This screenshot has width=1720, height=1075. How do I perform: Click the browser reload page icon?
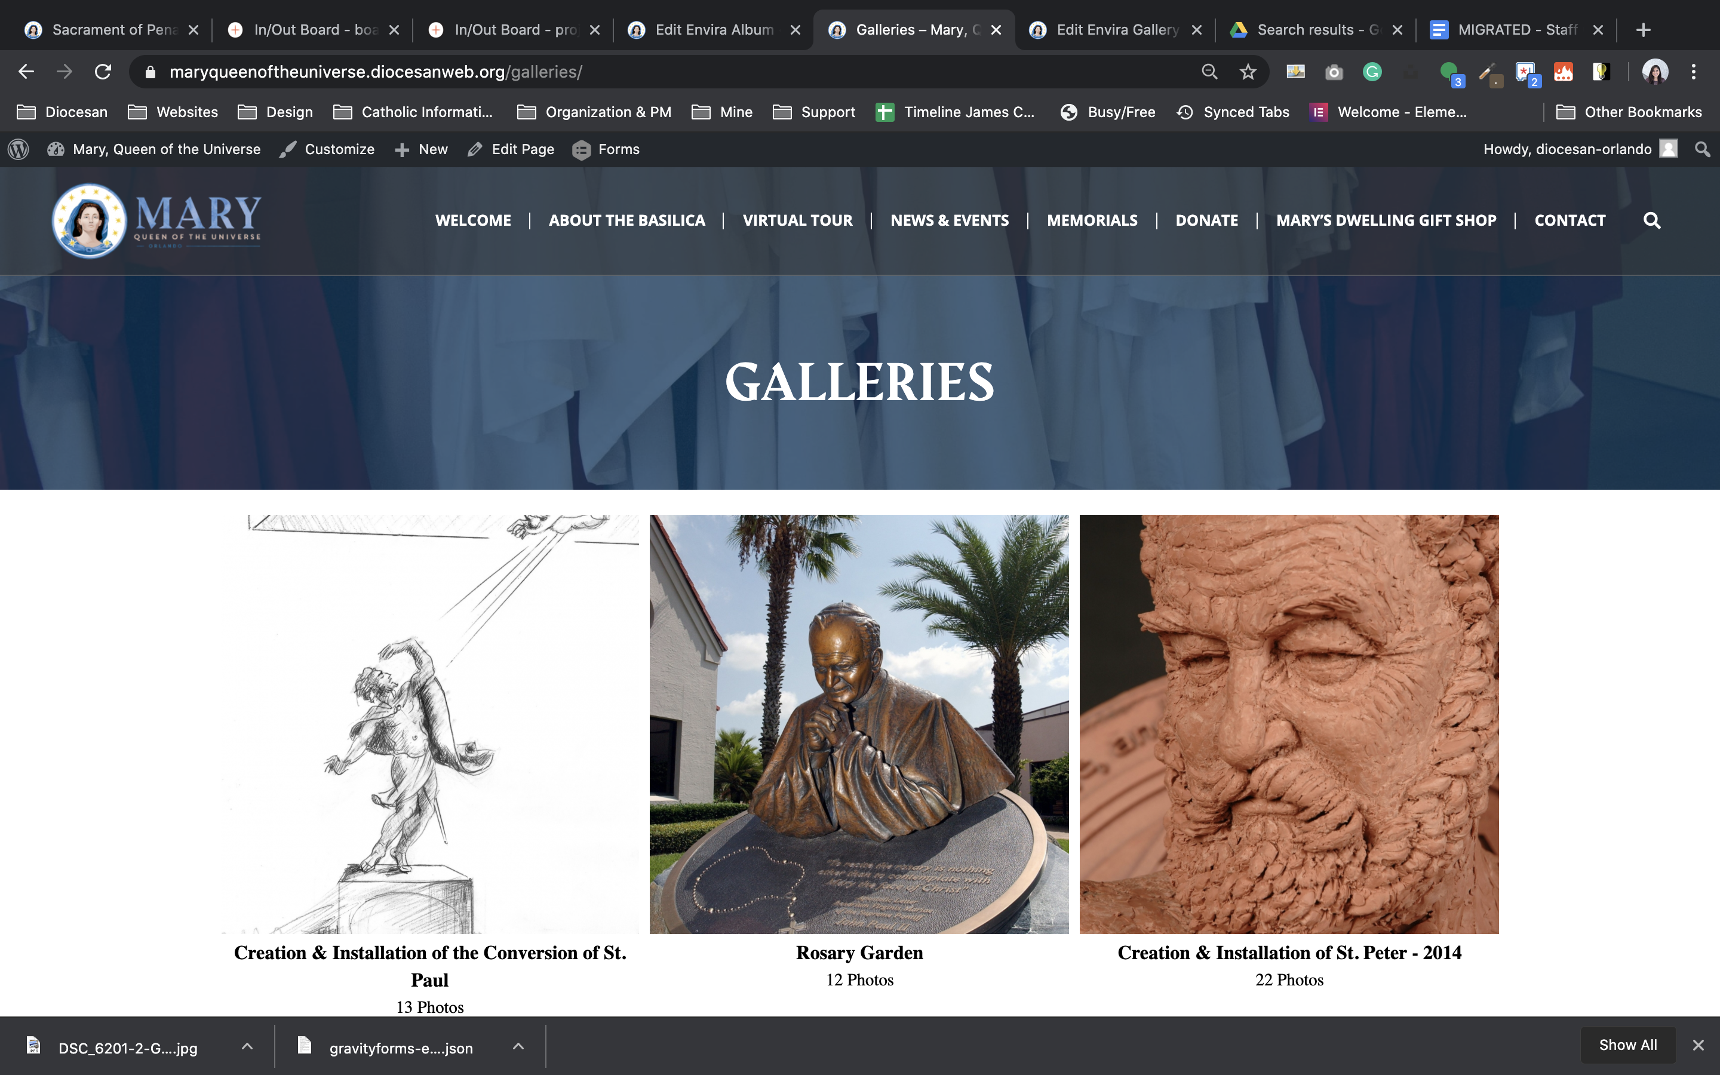pos(103,72)
